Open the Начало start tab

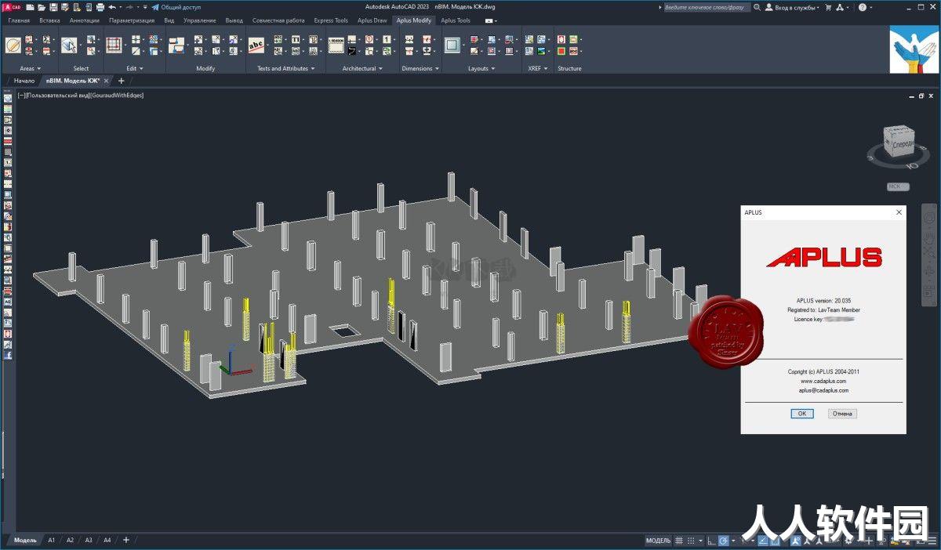point(24,81)
